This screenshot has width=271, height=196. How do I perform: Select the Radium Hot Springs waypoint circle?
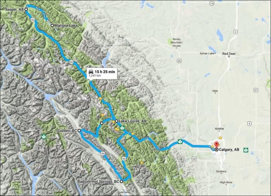pos(122,181)
